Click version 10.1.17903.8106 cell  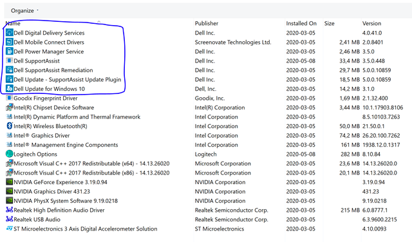click(383, 107)
